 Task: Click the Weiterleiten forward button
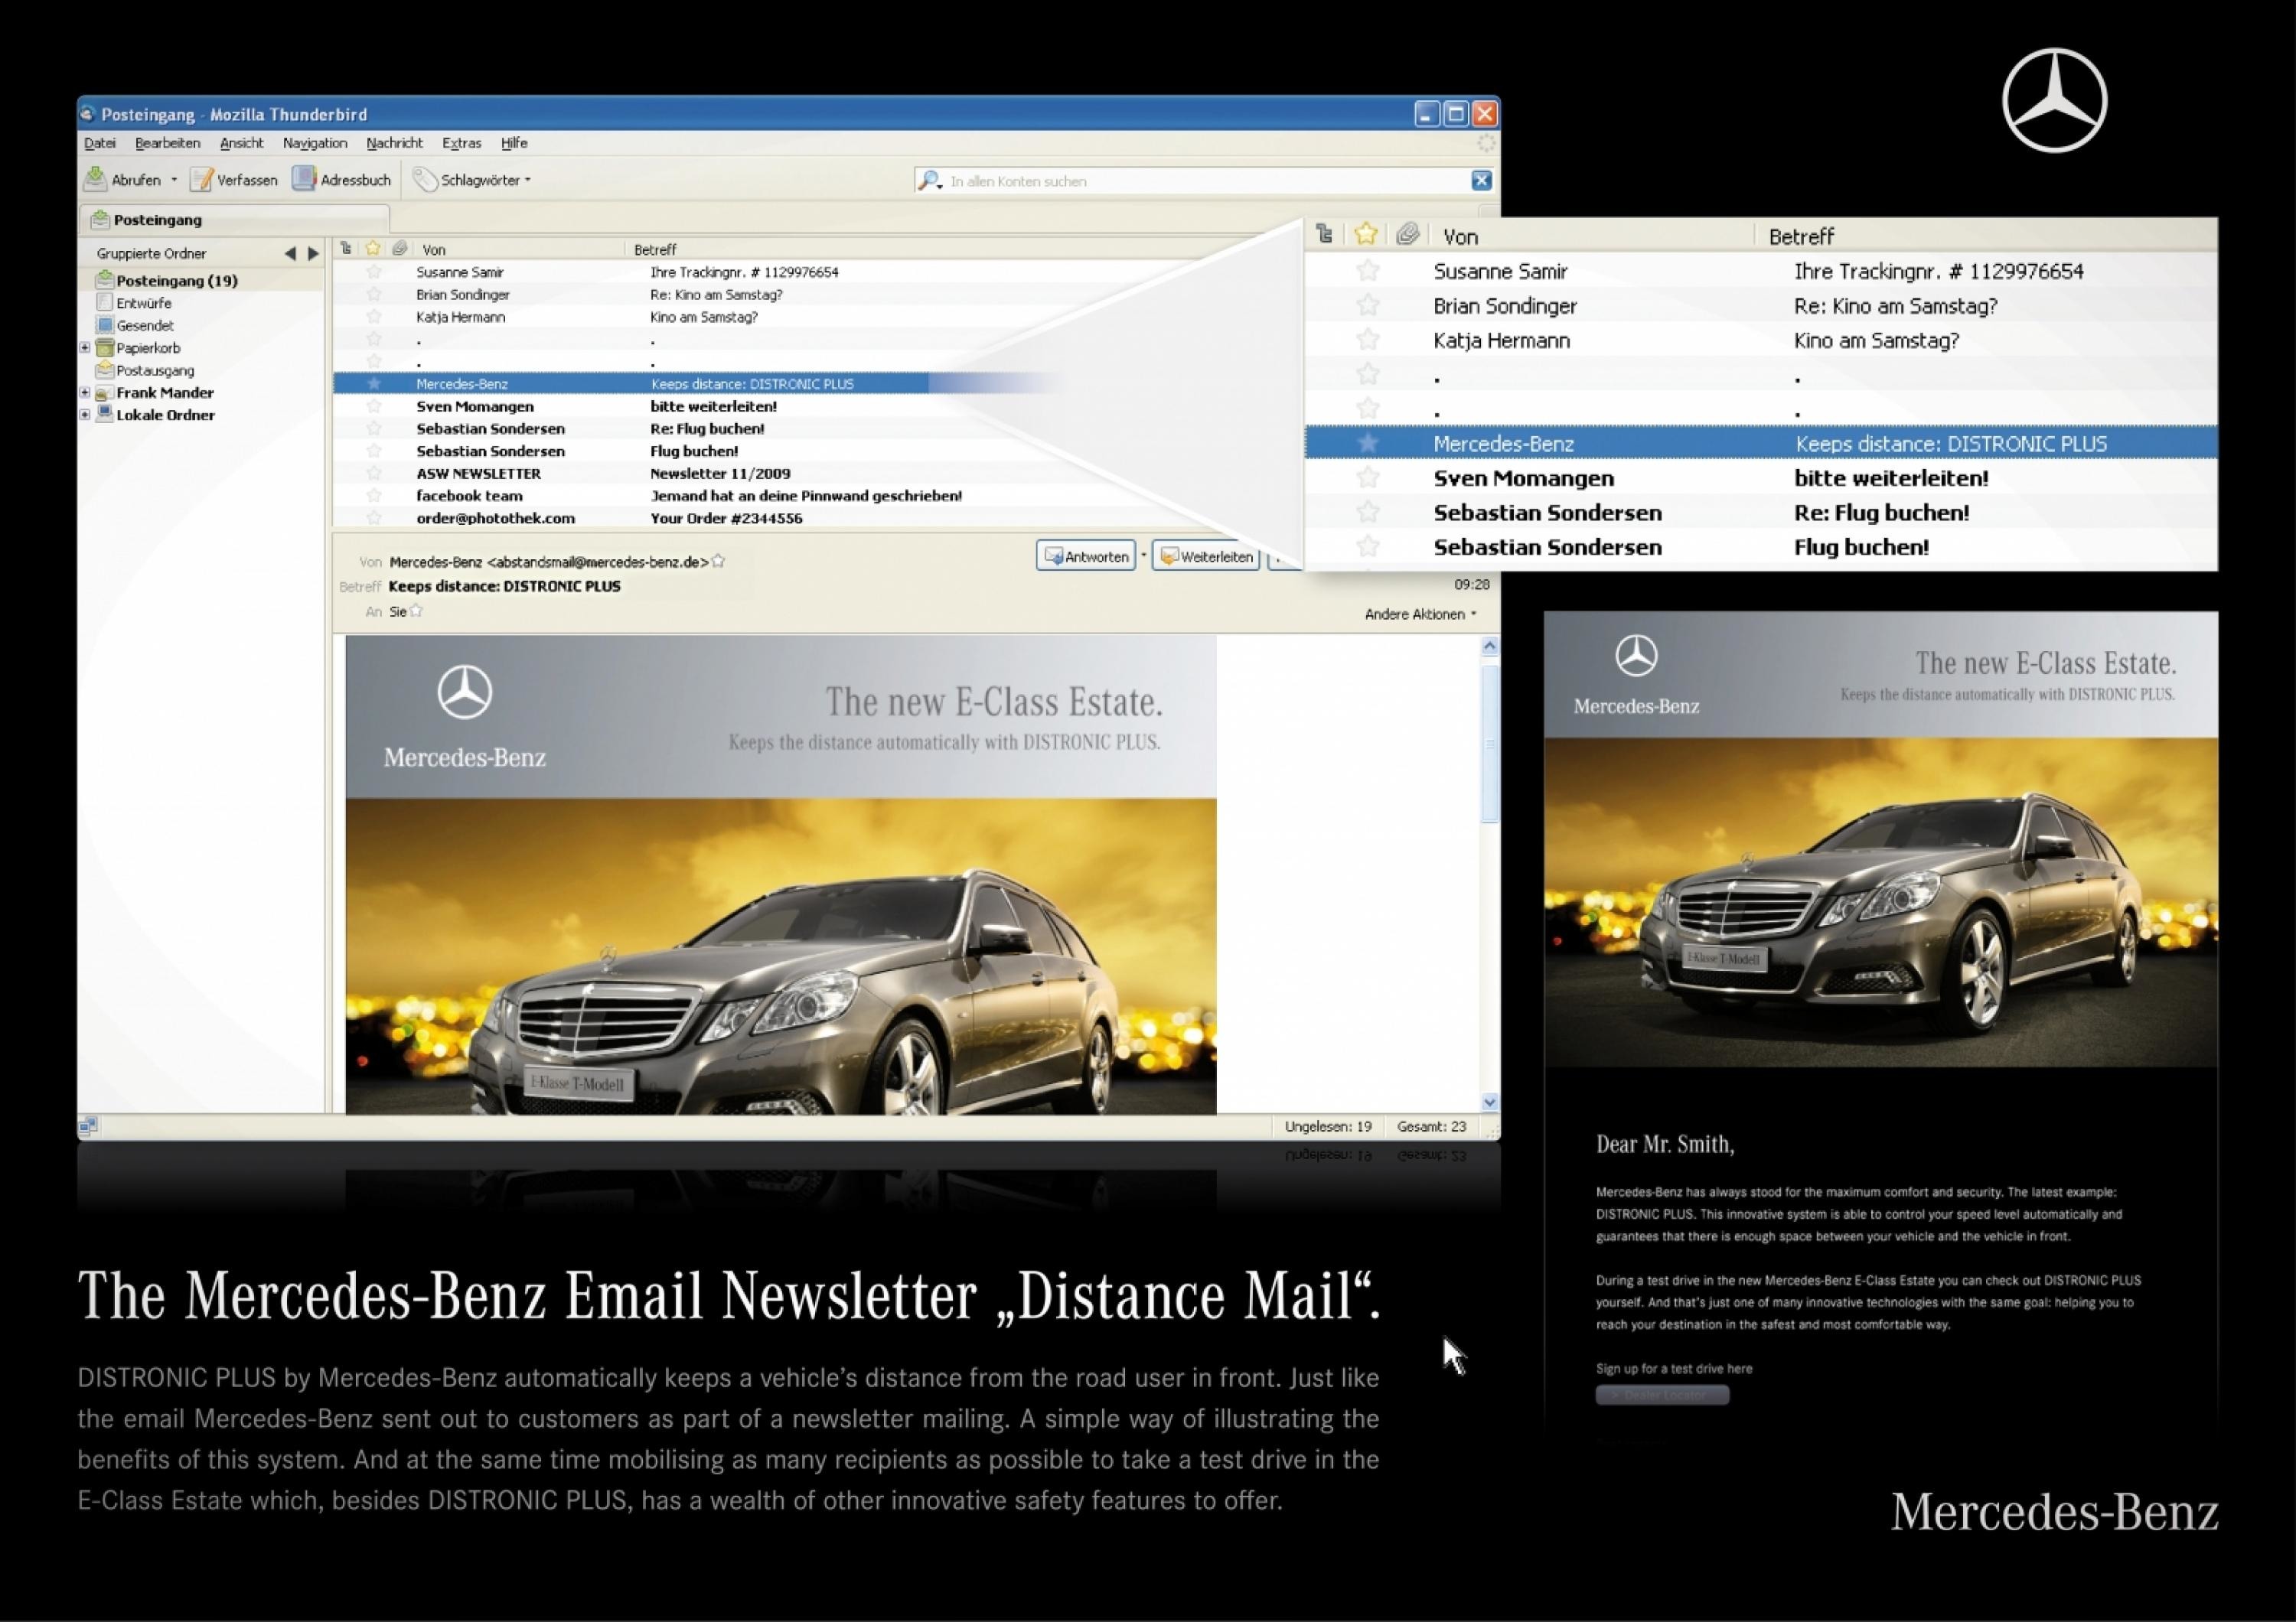(1206, 555)
